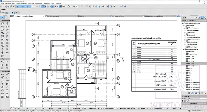
Task: Open the Файл menu
Action: (2, 3)
